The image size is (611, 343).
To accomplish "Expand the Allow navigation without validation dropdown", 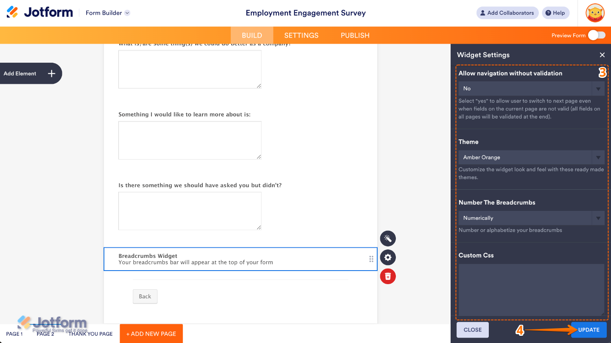I will [x=531, y=89].
